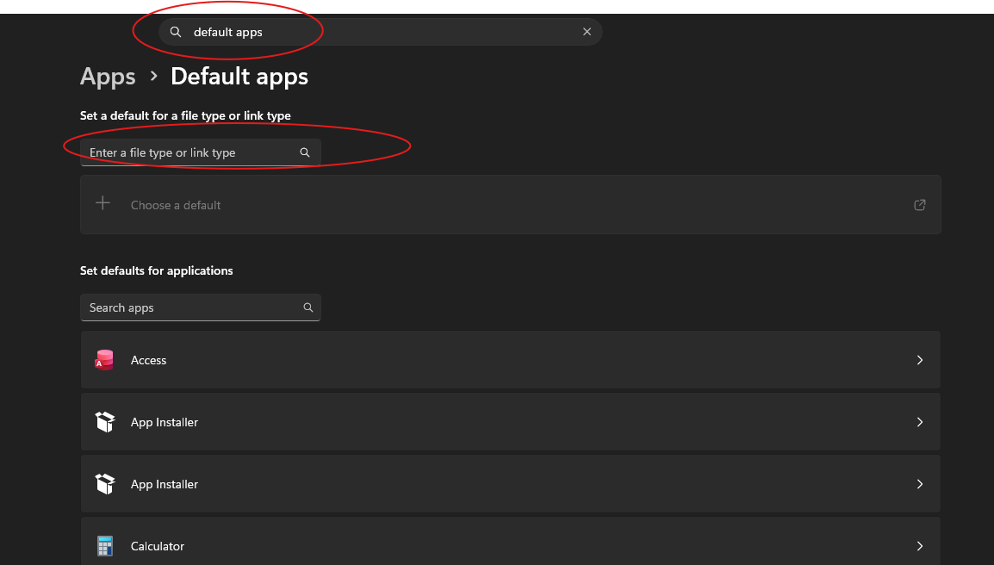Click the second App Installer icon
Image resolution: width=994 pixels, height=565 pixels.
(x=104, y=484)
